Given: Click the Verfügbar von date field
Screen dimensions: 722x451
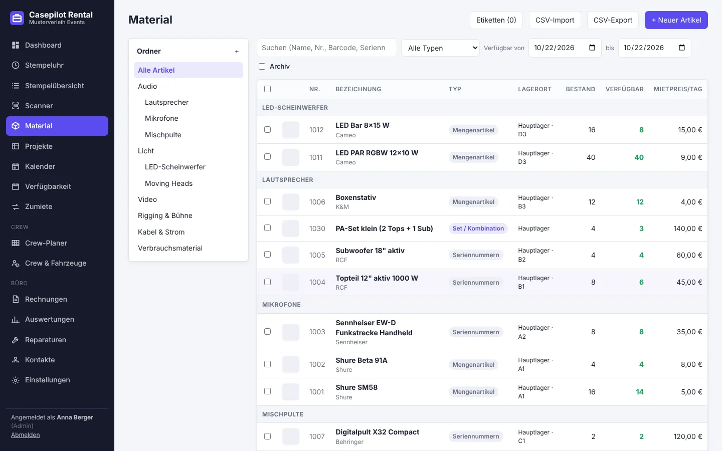Looking at the screenshot, I should click(x=565, y=48).
